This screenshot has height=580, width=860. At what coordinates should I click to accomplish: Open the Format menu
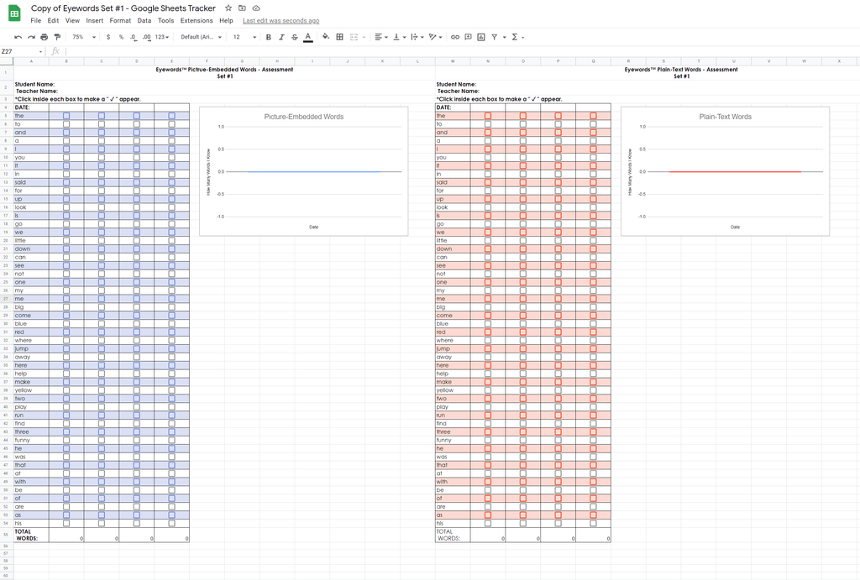click(120, 21)
